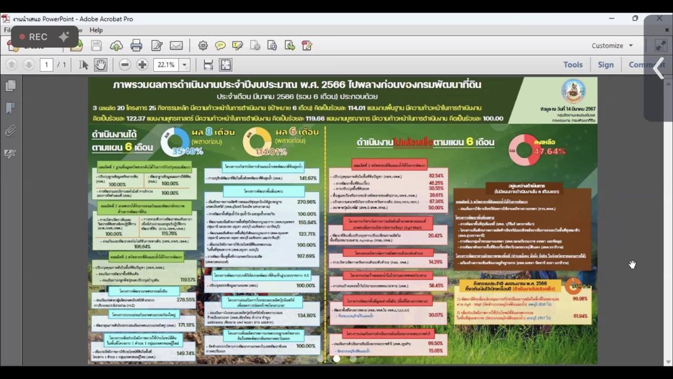The height and width of the screenshot is (379, 673).
Task: Click the 35.48% figure in document
Action: click(188, 151)
